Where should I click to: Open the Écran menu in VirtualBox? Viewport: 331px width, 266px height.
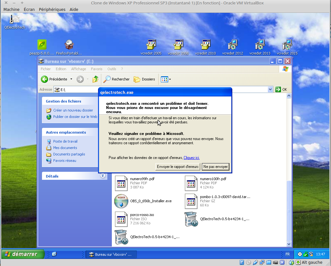tap(29, 10)
